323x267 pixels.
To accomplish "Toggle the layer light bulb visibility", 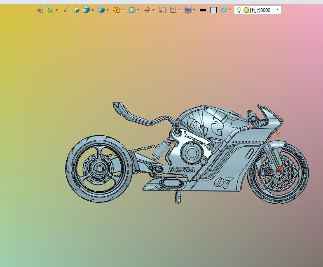I will [239, 10].
